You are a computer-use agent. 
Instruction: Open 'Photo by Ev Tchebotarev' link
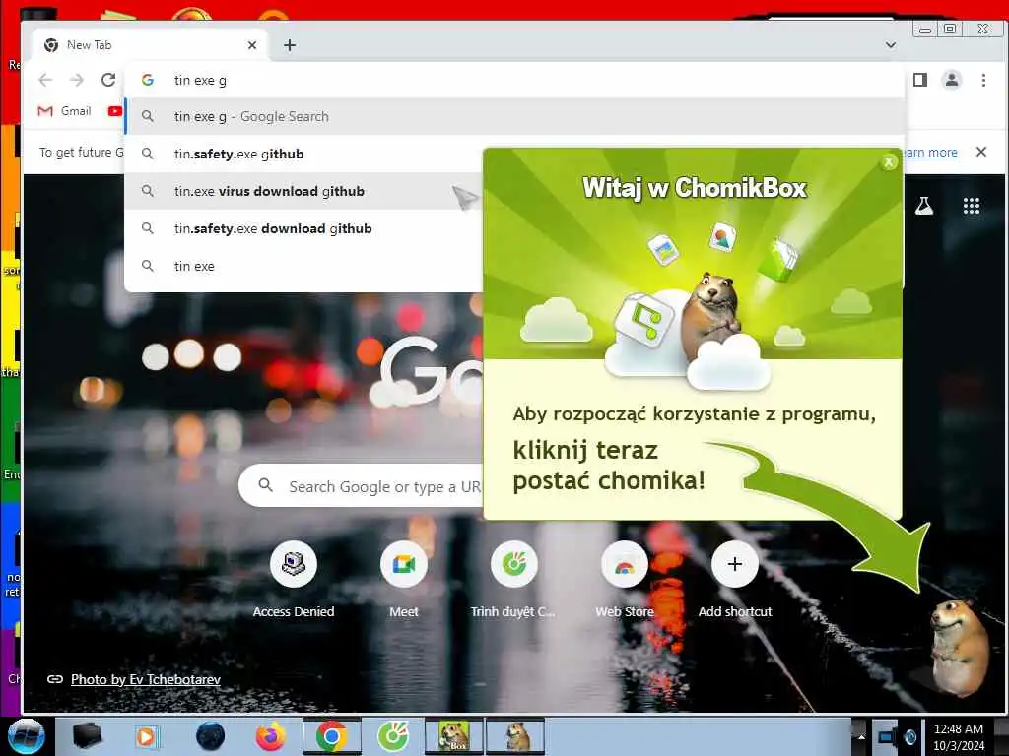[146, 679]
